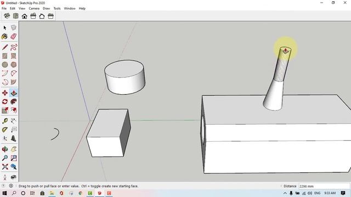
Task: Pick the Paint Bucket tool
Action: point(5,37)
